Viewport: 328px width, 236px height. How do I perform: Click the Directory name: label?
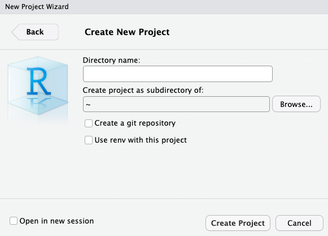point(111,60)
